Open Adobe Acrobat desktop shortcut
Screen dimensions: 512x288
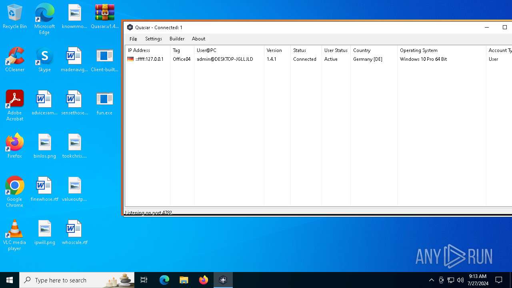pos(15,106)
